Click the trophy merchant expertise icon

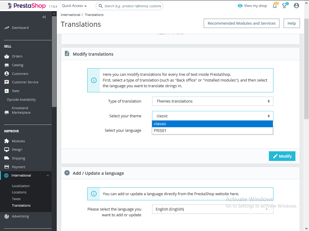284,6
